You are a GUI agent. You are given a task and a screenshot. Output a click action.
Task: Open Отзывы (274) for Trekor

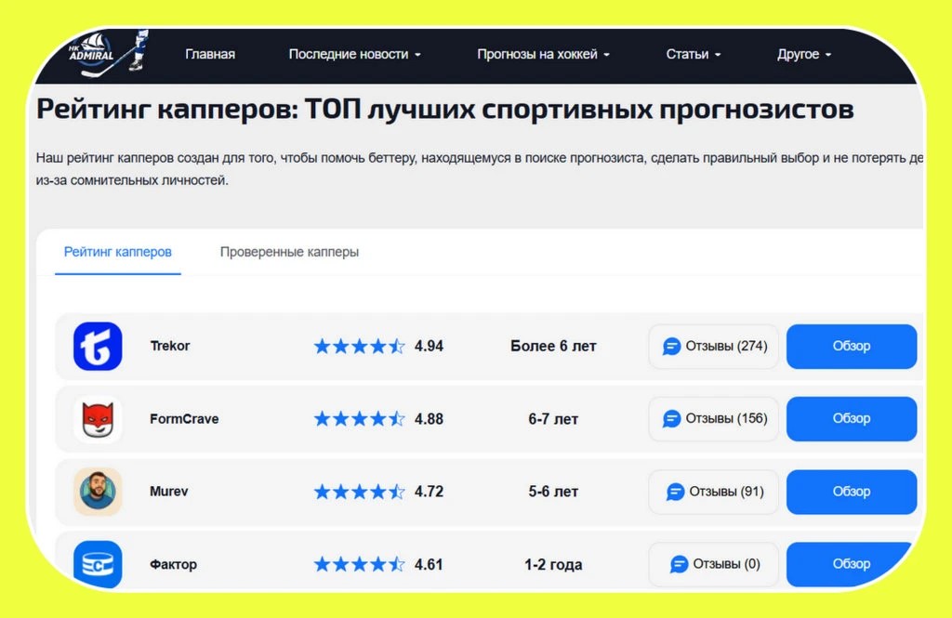(x=713, y=346)
